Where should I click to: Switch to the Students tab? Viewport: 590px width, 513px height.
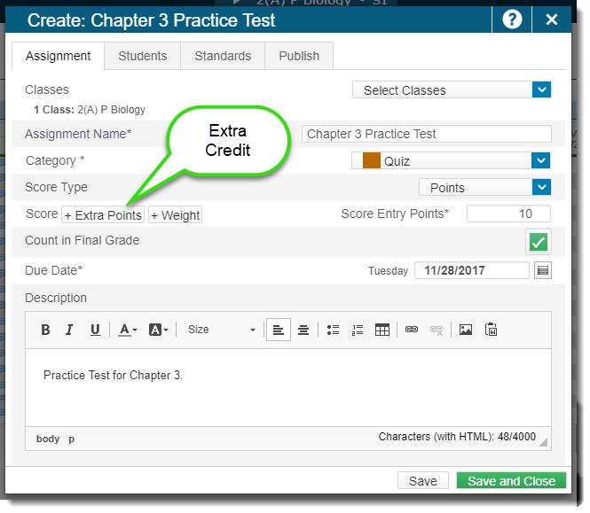pyautogui.click(x=142, y=56)
